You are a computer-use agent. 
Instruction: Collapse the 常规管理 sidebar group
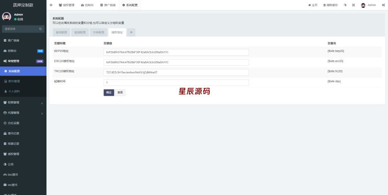click(23, 61)
